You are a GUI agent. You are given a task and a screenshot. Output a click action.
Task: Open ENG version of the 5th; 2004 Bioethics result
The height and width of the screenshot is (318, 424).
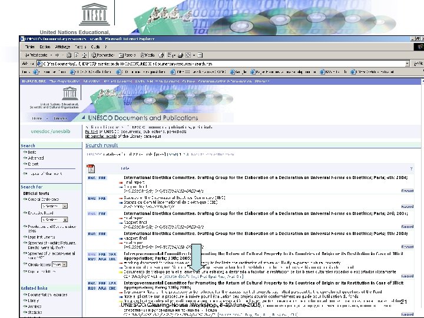(92, 234)
